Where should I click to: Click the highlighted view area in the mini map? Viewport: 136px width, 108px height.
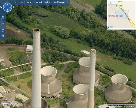[x=122, y=14]
